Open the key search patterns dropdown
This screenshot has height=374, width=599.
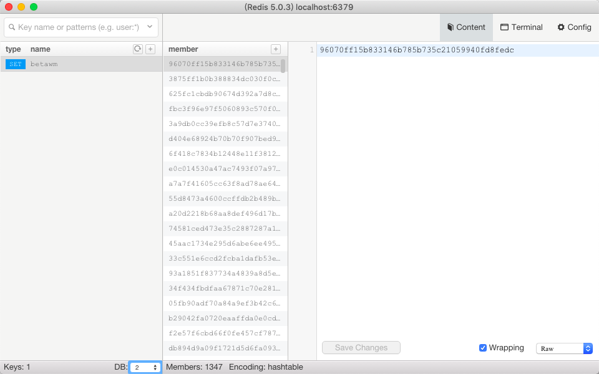click(149, 26)
